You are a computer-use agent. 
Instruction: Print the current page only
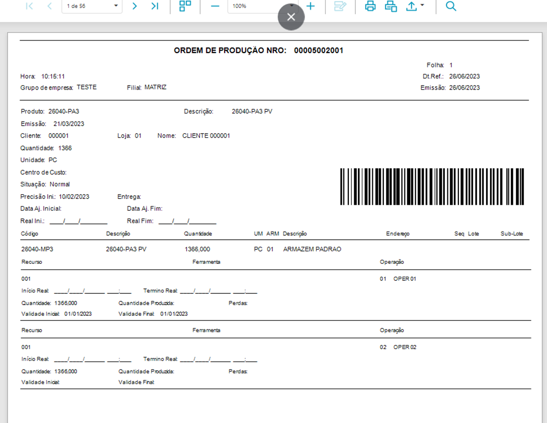pyautogui.click(x=391, y=6)
